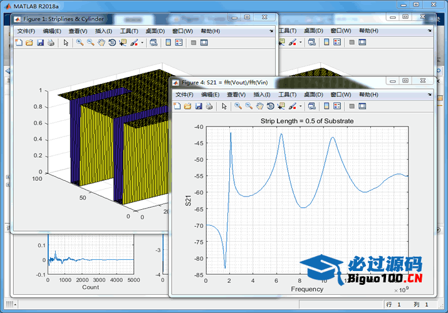448x313 pixels.
Task: Select Data Cursor tool in Figure 4
Action: tap(281, 106)
